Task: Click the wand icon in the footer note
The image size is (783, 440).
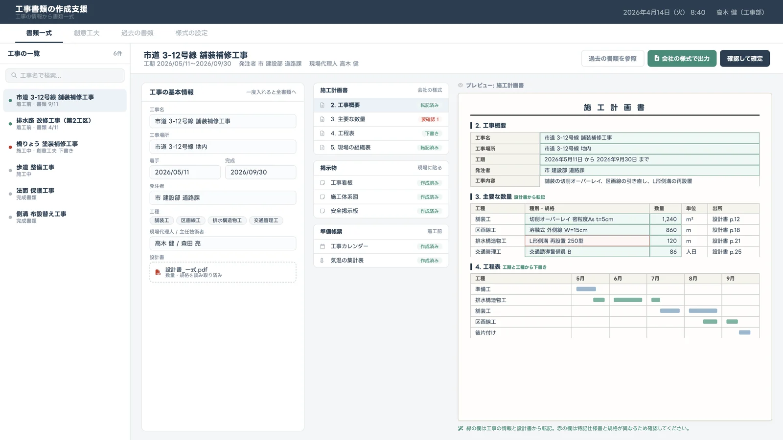Action: 461,428
